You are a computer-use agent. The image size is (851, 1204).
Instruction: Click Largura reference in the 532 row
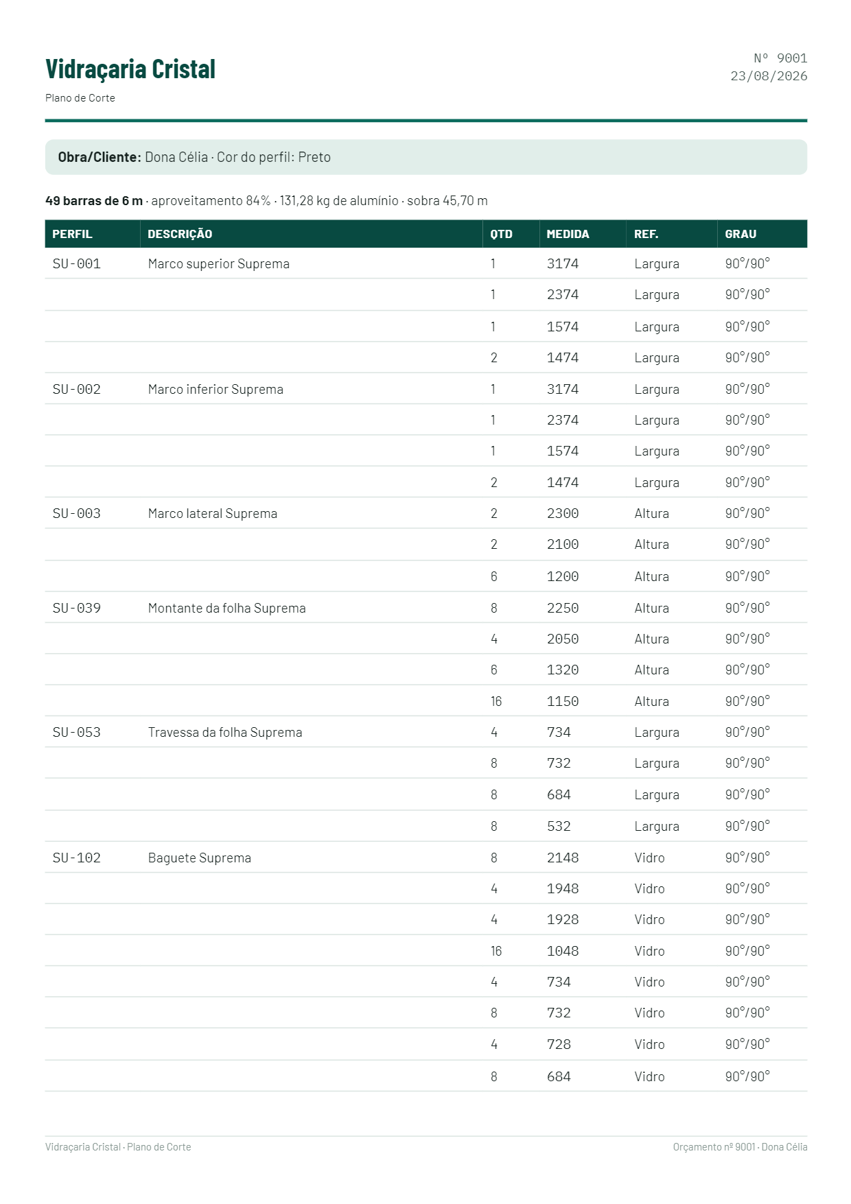point(657,827)
